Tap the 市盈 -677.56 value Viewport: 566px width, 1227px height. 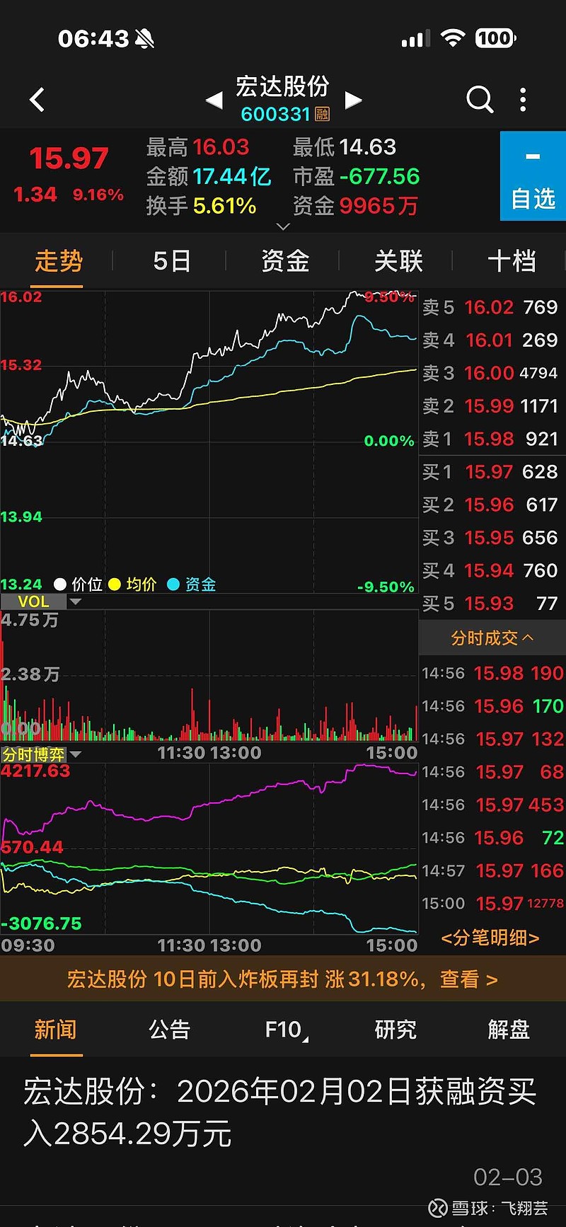coord(379,176)
